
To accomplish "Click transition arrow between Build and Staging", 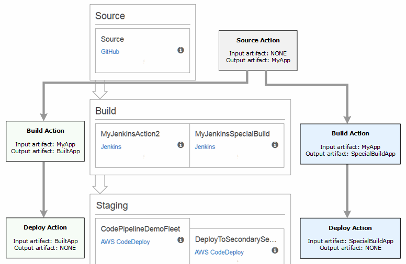I will click(x=100, y=185).
